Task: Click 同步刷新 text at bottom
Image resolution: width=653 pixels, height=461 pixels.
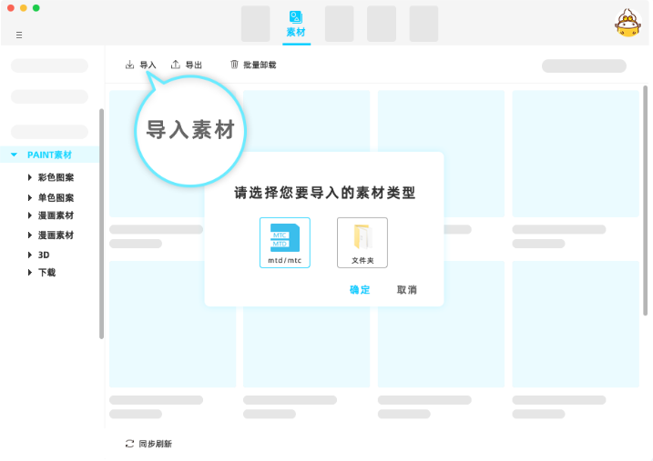Action: (x=156, y=444)
